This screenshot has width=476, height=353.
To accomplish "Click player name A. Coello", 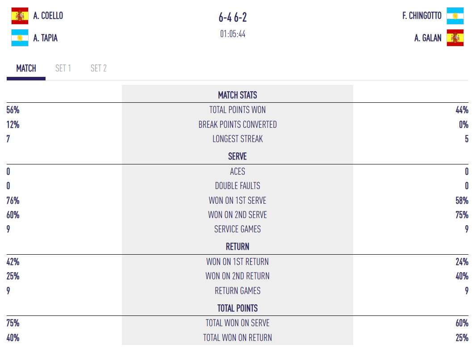I will pos(48,16).
